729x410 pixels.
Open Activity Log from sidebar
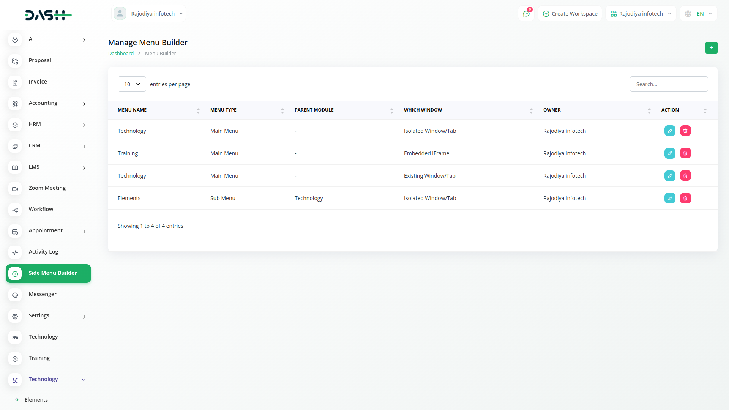43,252
